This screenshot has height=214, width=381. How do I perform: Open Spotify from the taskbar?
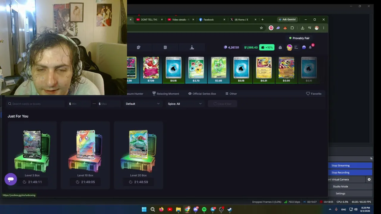coord(204,209)
